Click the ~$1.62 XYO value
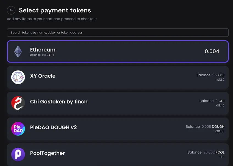The image size is (233, 166). [220, 80]
